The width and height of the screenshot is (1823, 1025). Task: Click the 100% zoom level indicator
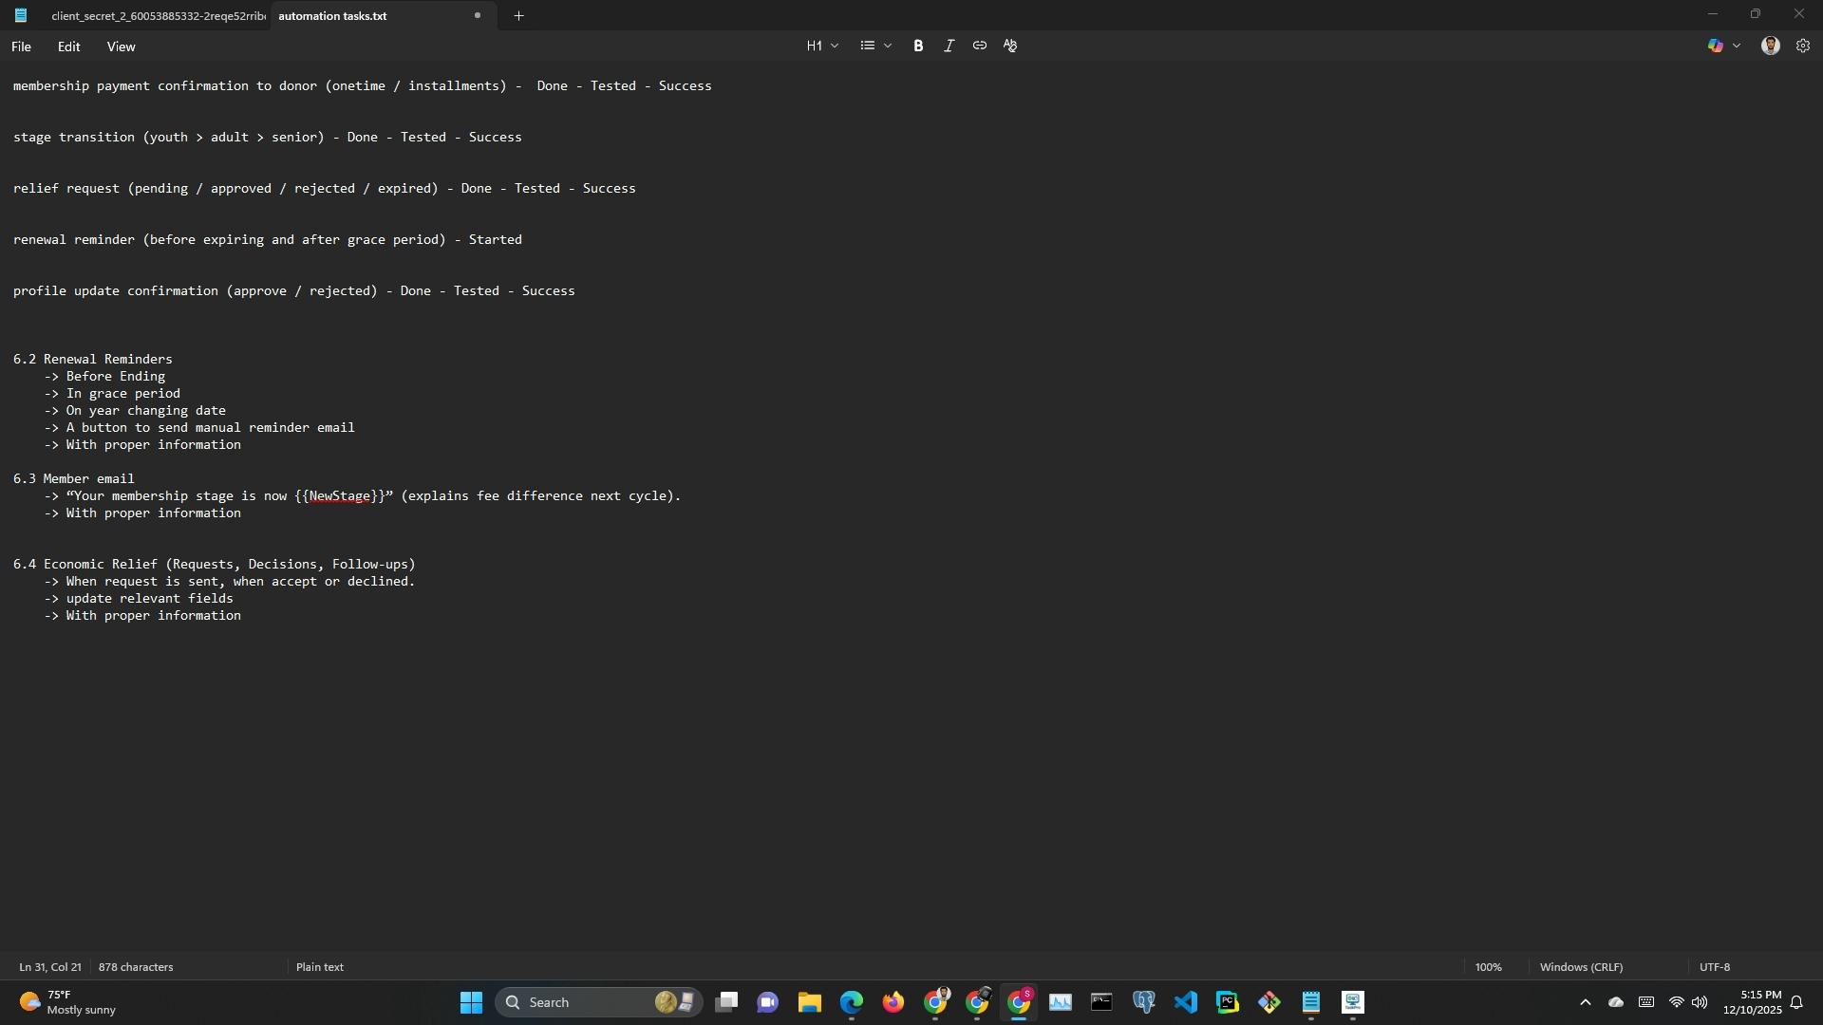(1488, 967)
